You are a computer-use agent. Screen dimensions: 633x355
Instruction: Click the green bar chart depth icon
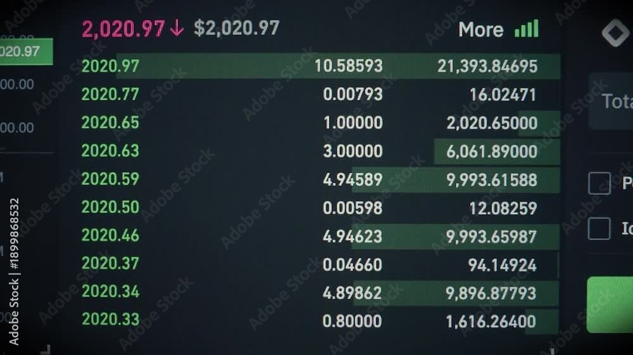coord(527,29)
